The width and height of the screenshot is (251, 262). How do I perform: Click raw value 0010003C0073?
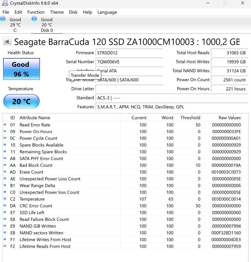226,172
